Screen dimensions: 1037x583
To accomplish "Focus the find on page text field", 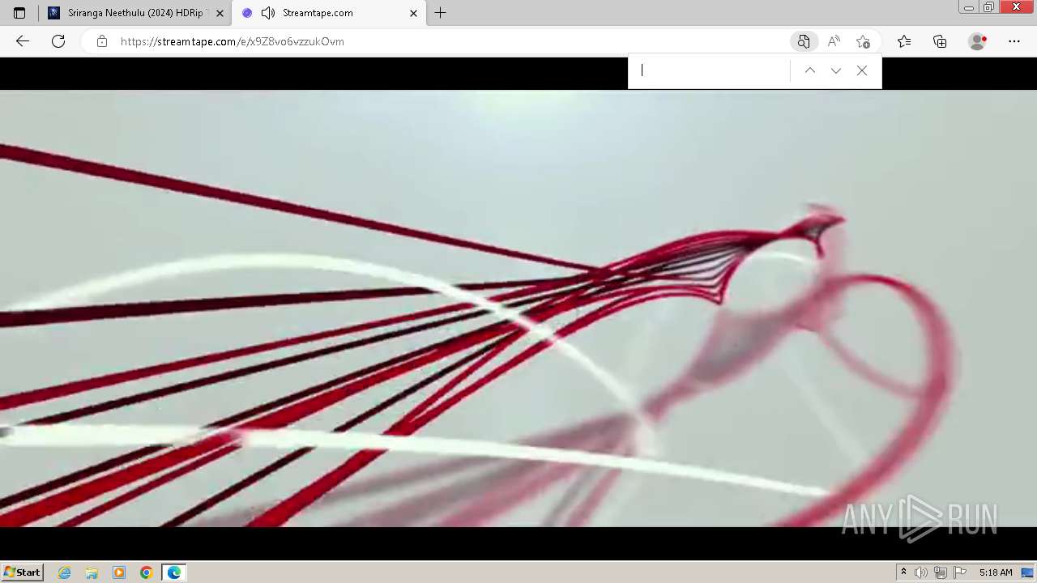I will coord(713,70).
